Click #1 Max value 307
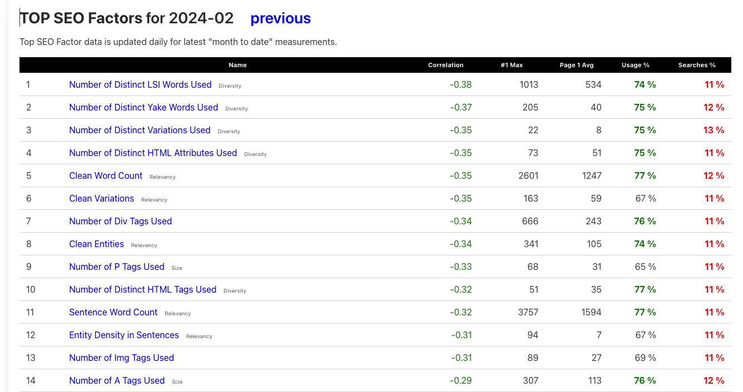This screenshot has height=392, width=743. [x=531, y=380]
